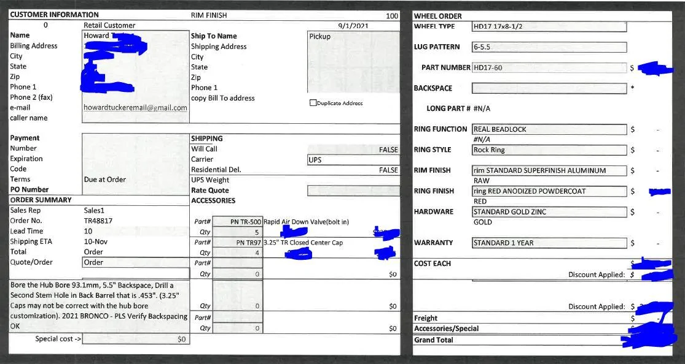The image size is (685, 364).
Task: Open the RIM FINISH field STANDARD SUPERFINISH ALUMINUM
Action: 549,170
